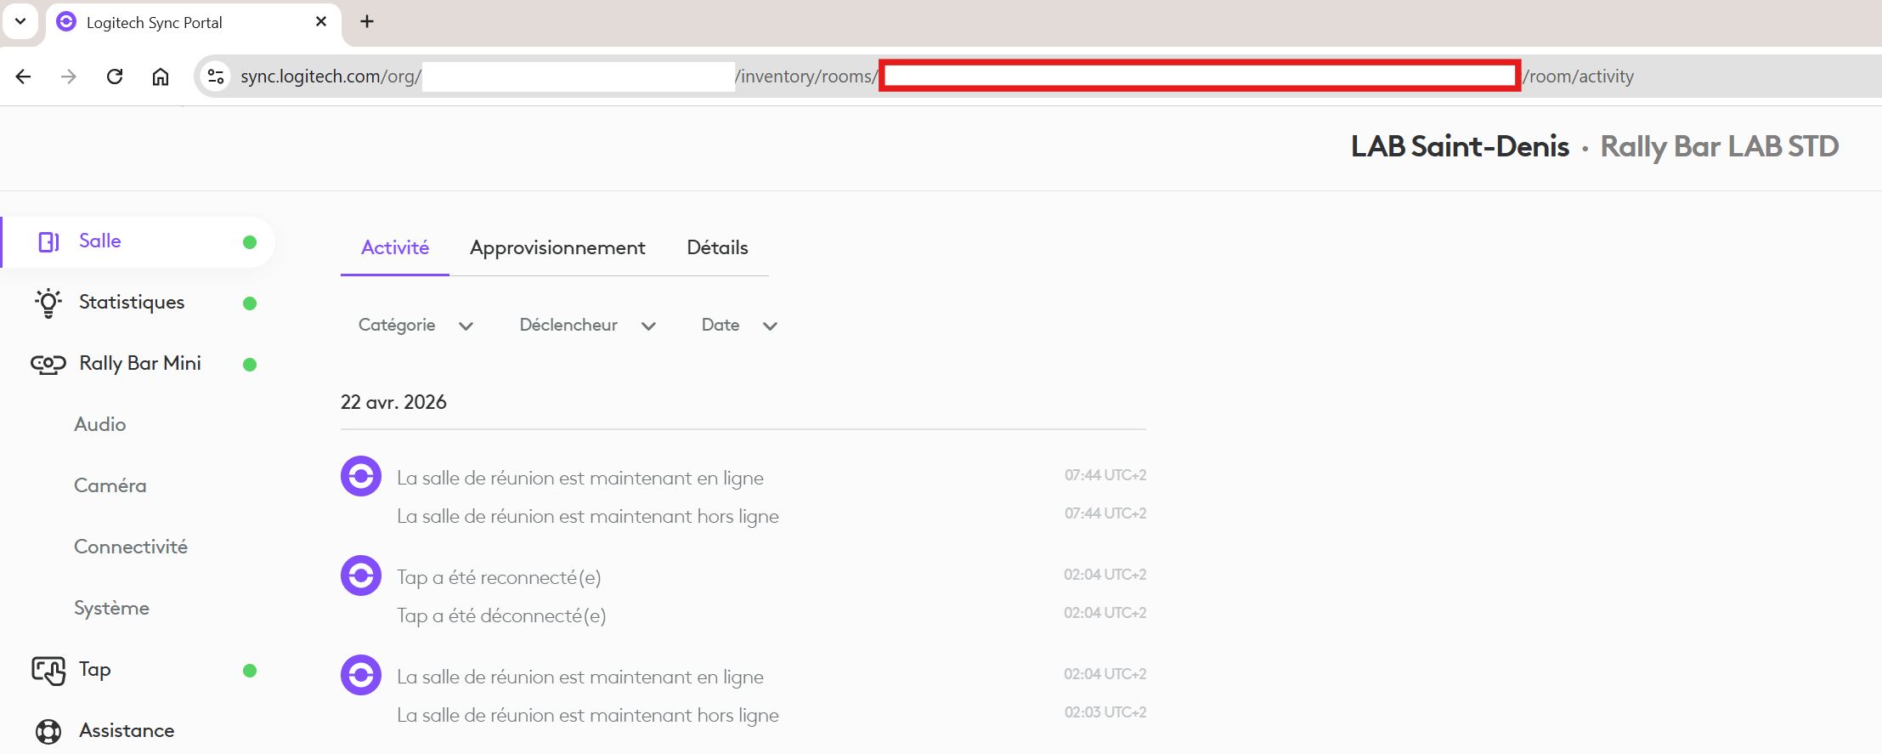This screenshot has width=1882, height=754.
Task: Click the green status dot beside Statistiques
Action: [x=250, y=303]
